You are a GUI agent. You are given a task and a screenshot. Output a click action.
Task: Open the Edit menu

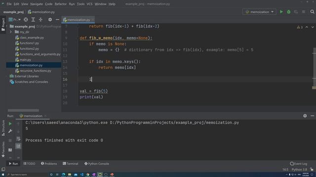point(16,4)
